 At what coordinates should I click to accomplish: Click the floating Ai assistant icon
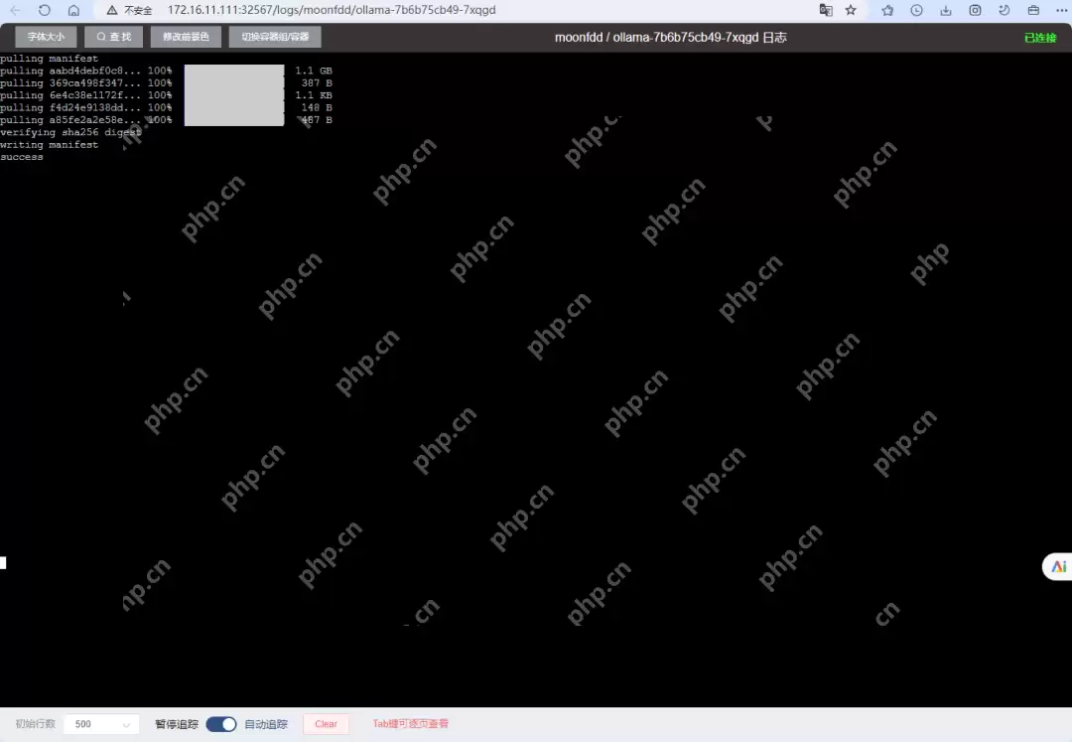pos(1056,566)
